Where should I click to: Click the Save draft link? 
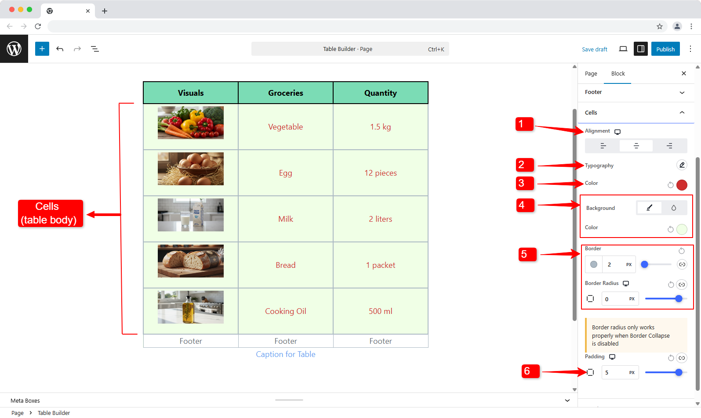[x=594, y=49]
